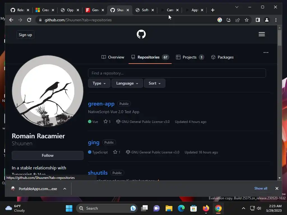The height and width of the screenshot is (215, 287).
Task: Open a new browser tab
Action: [x=212, y=10]
